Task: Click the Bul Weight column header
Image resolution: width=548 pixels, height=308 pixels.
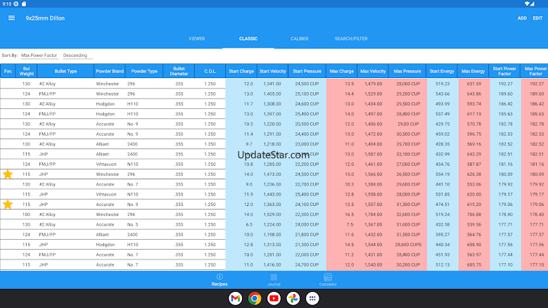Action: coord(27,71)
